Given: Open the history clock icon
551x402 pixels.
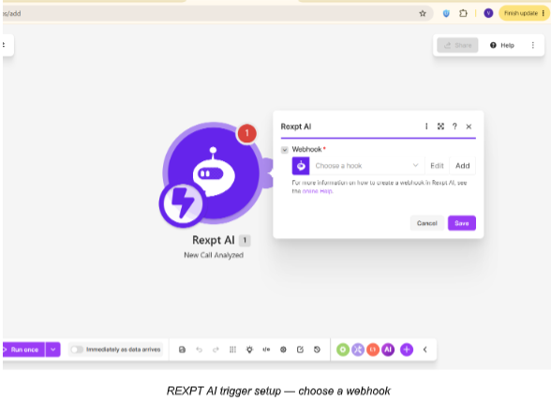Looking at the screenshot, I should pos(317,350).
